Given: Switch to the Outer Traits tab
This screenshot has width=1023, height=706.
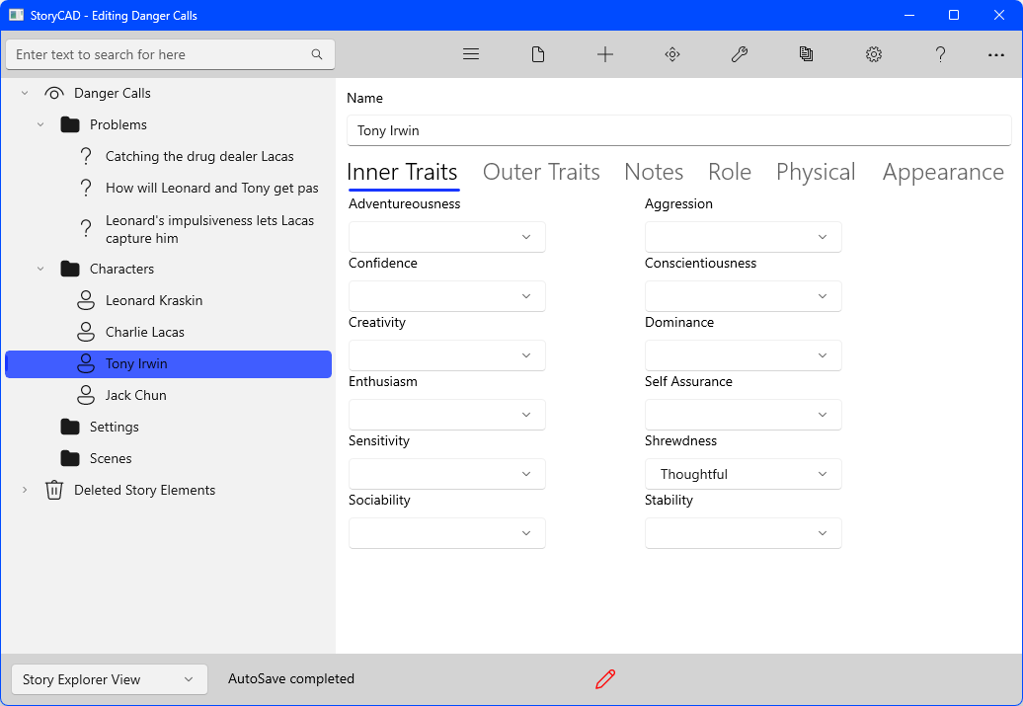Looking at the screenshot, I should click(x=541, y=172).
